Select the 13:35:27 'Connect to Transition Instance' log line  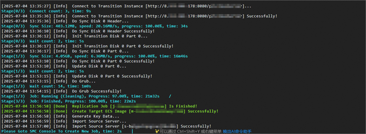pos(127,6)
